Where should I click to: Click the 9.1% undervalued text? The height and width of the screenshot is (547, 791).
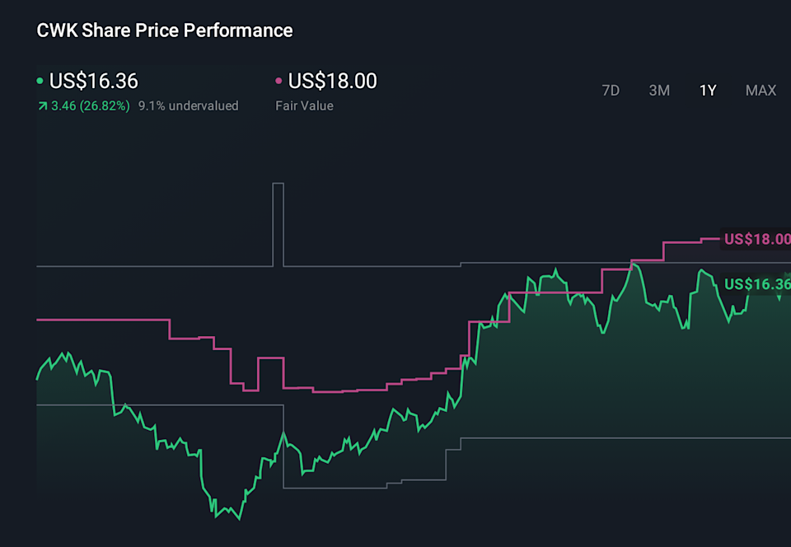point(188,106)
